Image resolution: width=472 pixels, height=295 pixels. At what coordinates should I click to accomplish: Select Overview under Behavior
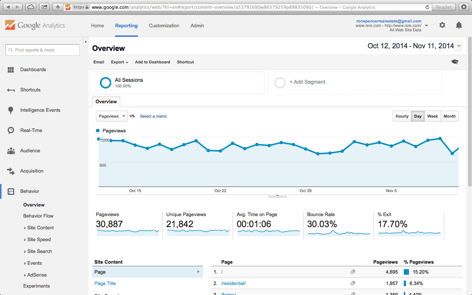[x=34, y=205]
